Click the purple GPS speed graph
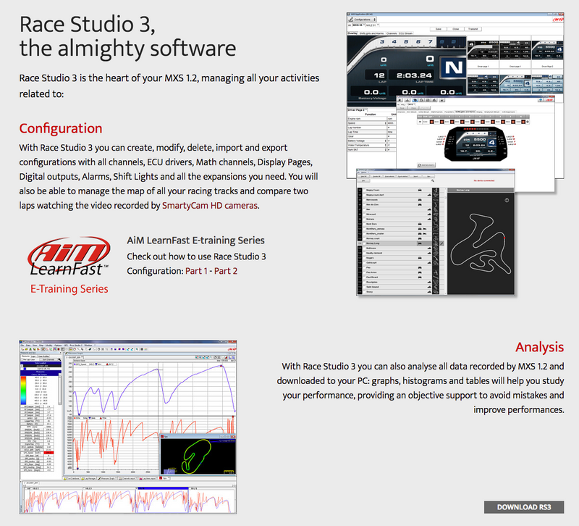 153,388
